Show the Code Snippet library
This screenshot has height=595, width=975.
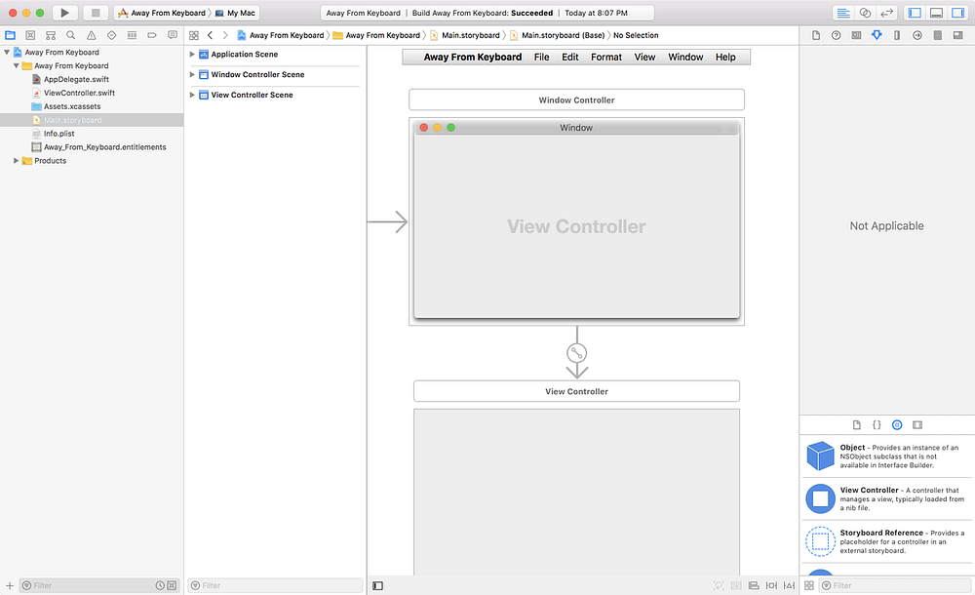pyautogui.click(x=877, y=425)
